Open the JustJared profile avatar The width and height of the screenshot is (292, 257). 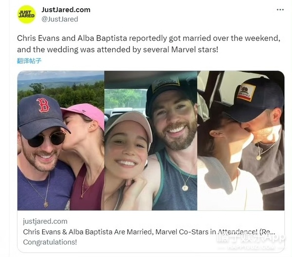tap(27, 15)
